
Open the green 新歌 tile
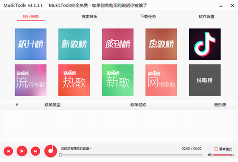coord(118,80)
